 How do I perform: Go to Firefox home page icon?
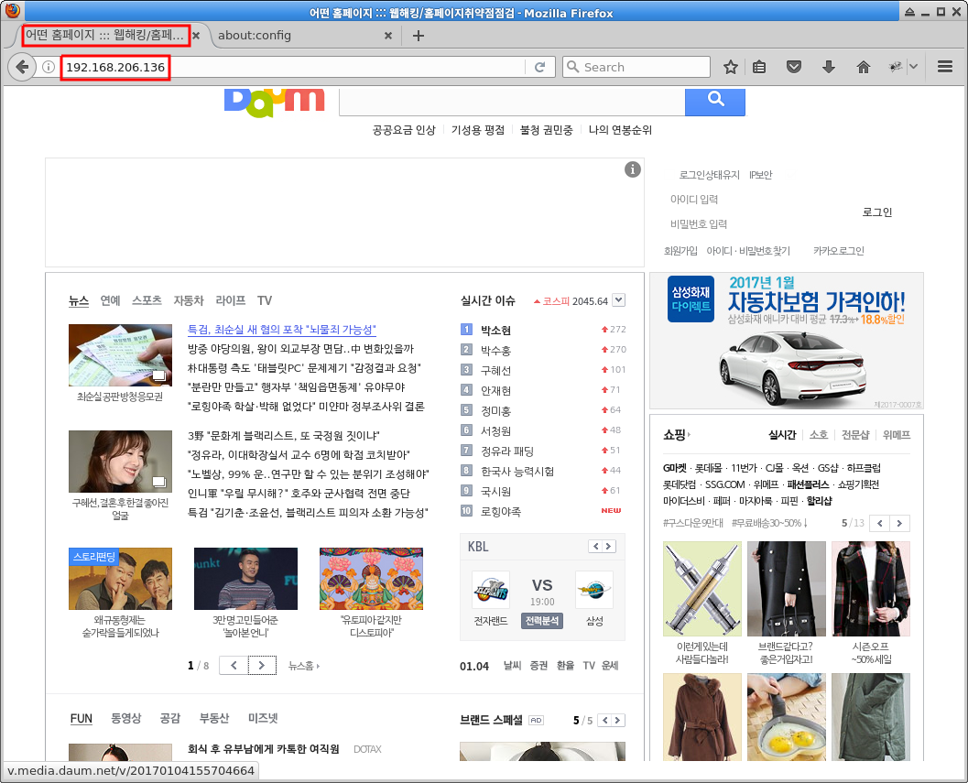click(863, 67)
